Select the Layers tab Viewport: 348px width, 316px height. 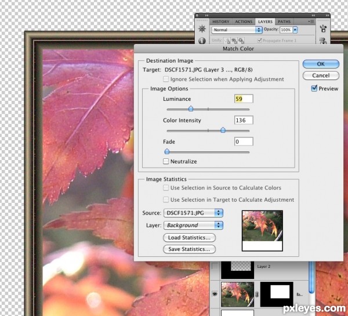(265, 21)
